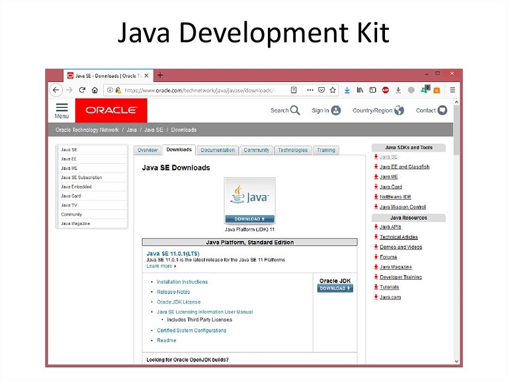Select Java TV in left sidebar
This screenshot has width=508, height=381.
(x=93, y=205)
